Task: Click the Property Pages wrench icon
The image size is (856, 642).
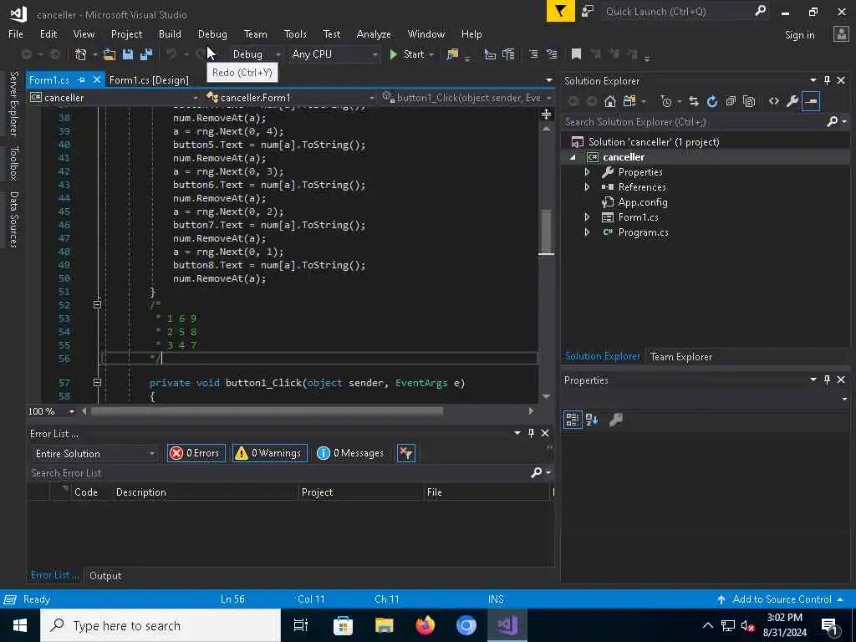Action: (x=616, y=420)
